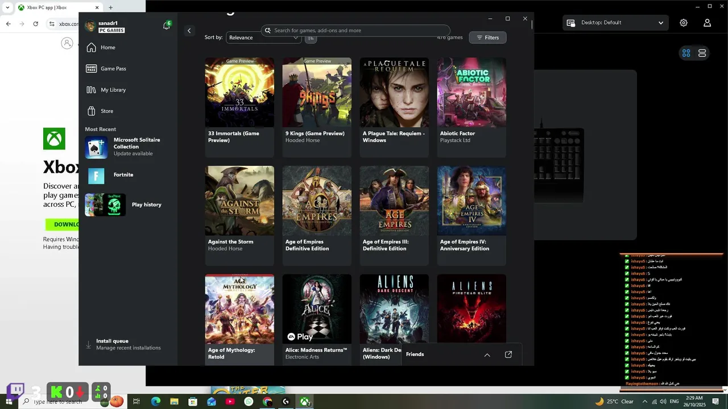Screen dimensions: 728x409
Task: Expand the Friends panel chevron
Action: tap(487, 354)
